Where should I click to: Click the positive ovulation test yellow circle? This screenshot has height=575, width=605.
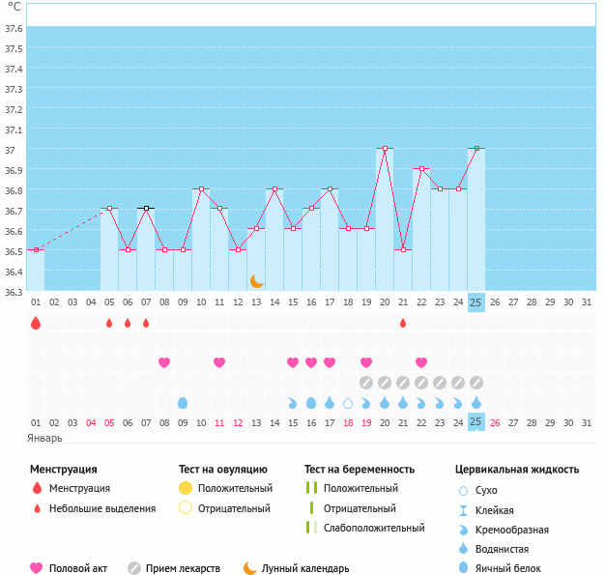186,488
